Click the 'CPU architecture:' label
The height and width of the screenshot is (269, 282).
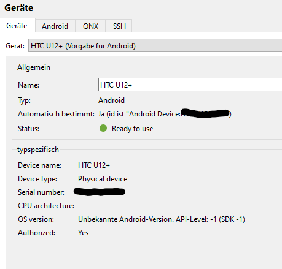(x=46, y=206)
